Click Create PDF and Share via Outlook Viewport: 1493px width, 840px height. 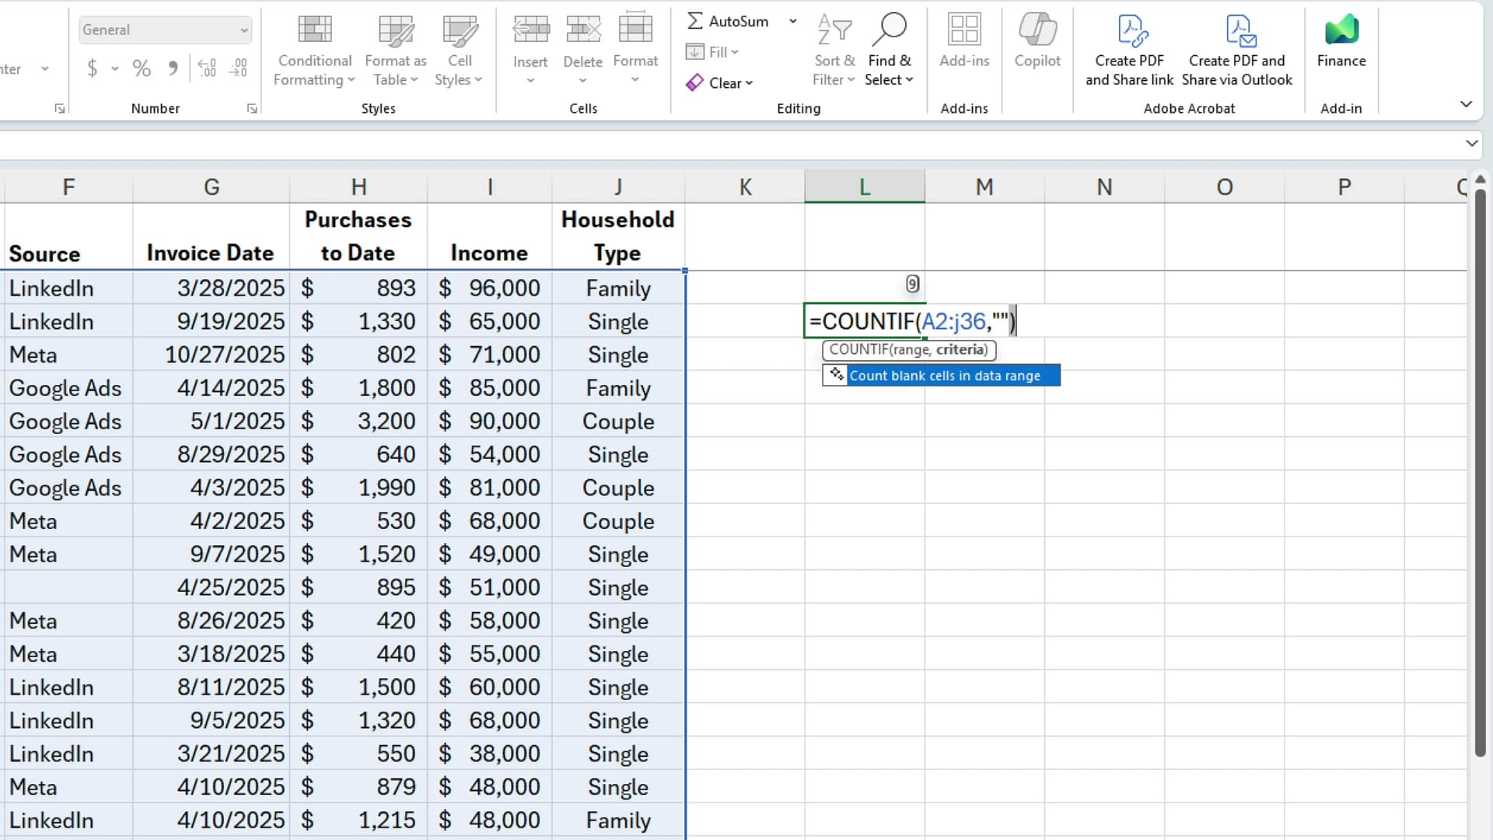click(x=1236, y=47)
